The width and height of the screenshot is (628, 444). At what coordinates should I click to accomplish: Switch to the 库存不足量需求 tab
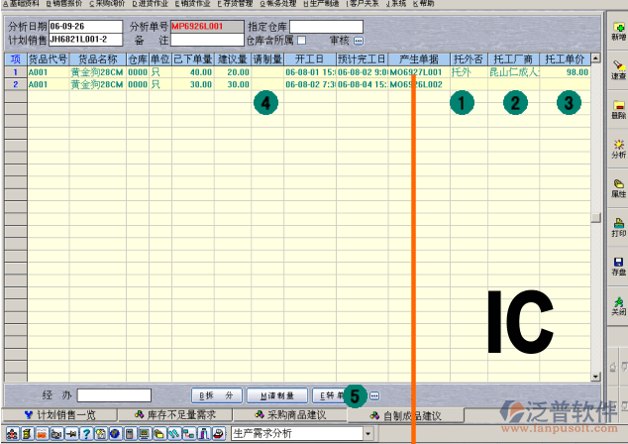174,414
